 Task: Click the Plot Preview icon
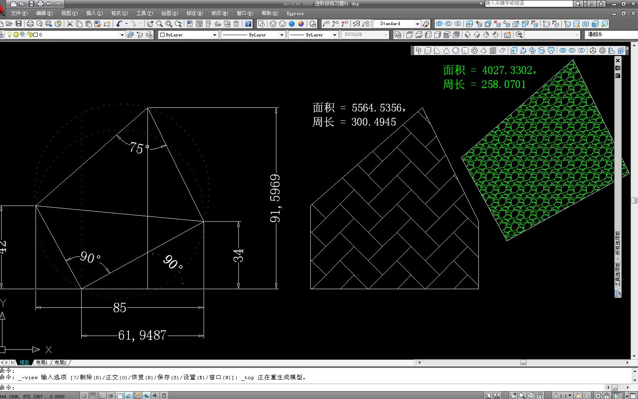(40, 24)
